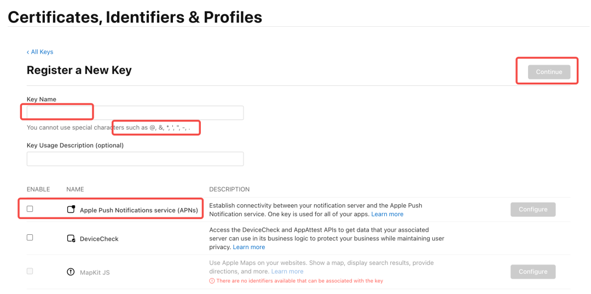Open Learn more for DeviceCheck
This screenshot has width=591, height=294.
pyautogui.click(x=249, y=247)
